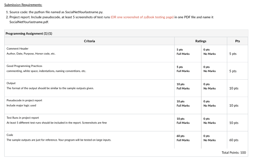Select the Pts column header
Screen dimensions: 275x159
[237, 41]
